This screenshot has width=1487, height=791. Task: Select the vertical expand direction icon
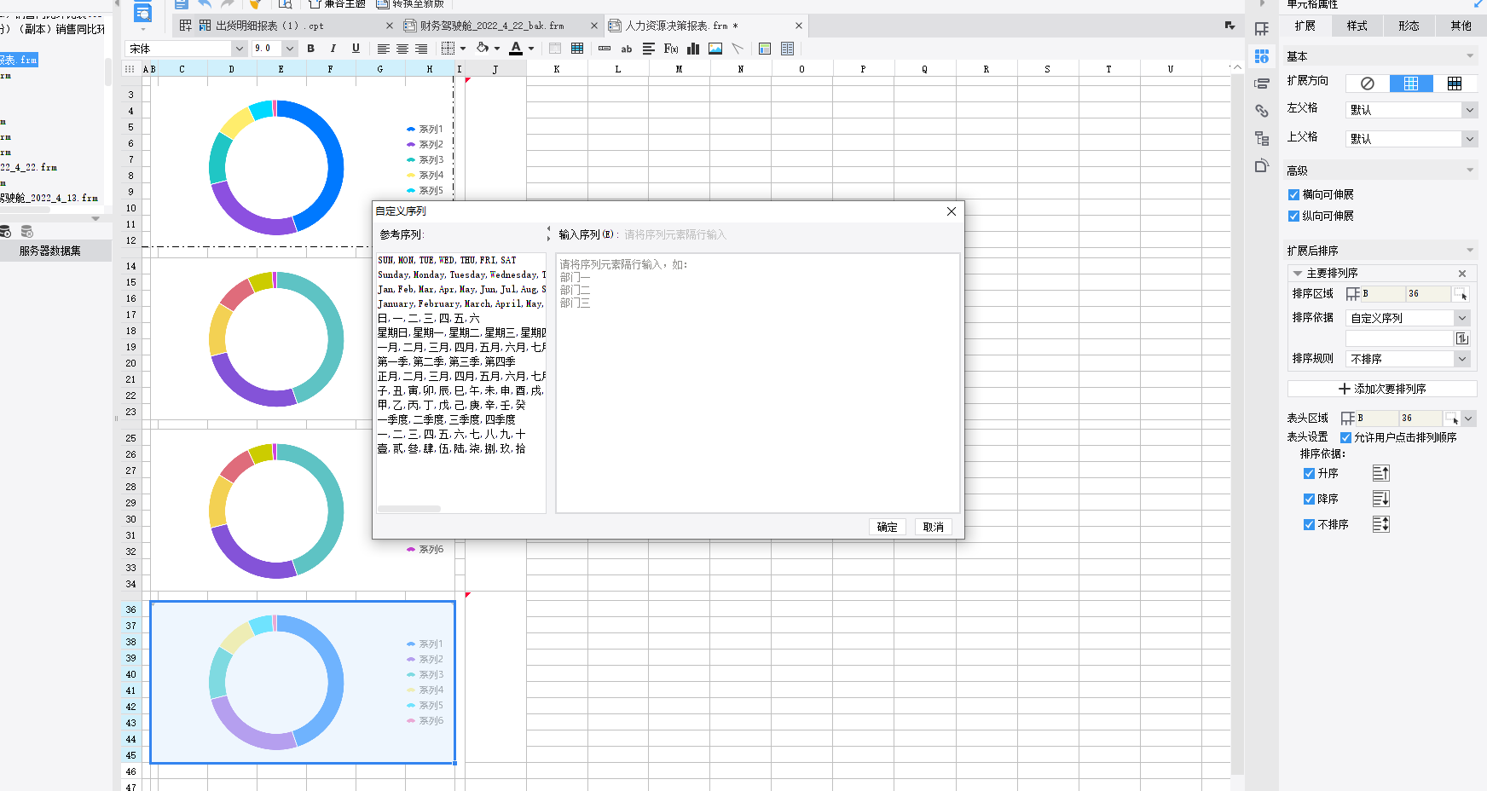tap(1411, 83)
